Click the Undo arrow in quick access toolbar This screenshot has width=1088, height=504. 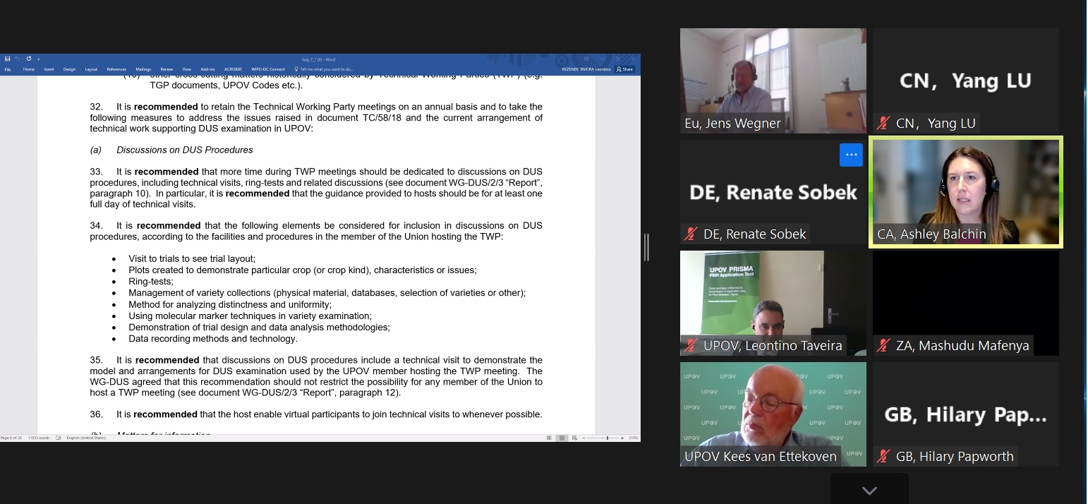click(x=18, y=59)
